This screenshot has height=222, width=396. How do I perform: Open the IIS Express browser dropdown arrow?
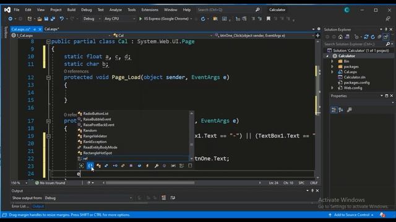tap(191, 19)
